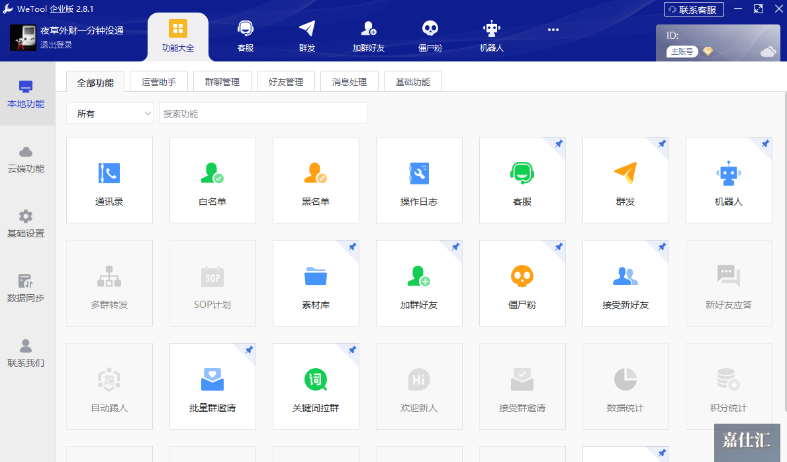Switch to the 好友管理 tab
The image size is (787, 462).
click(285, 82)
